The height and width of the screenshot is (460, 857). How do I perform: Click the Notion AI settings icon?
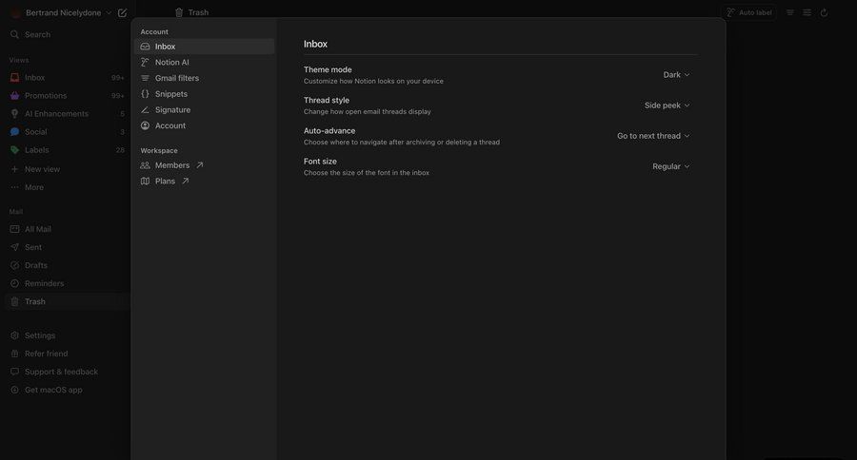click(x=145, y=62)
